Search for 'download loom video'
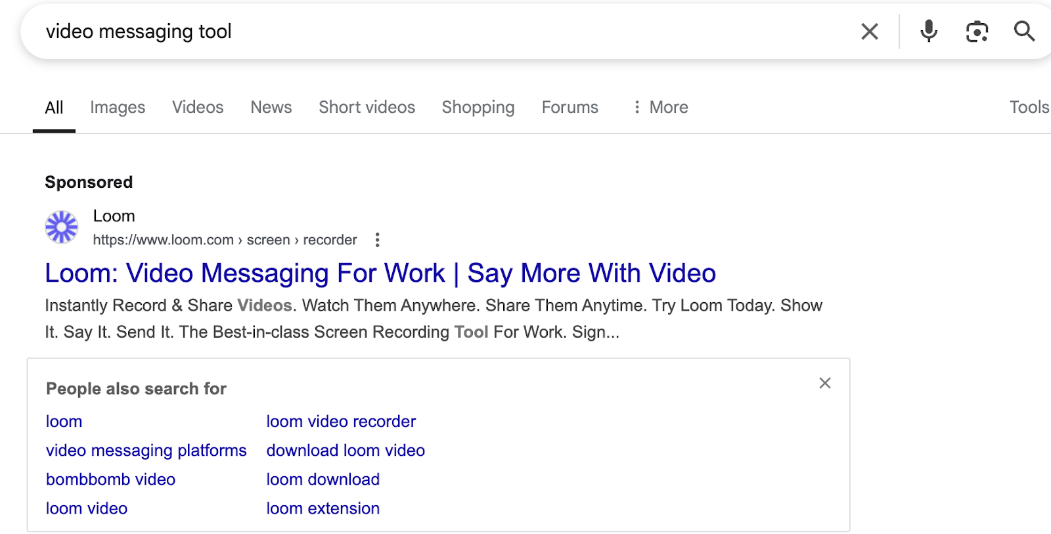The height and width of the screenshot is (534, 1051). (x=346, y=451)
